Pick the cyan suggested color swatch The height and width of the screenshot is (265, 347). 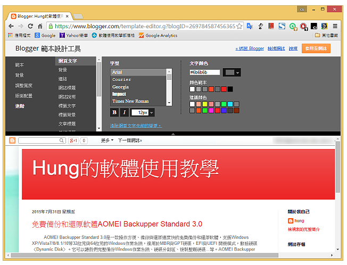click(x=230, y=104)
